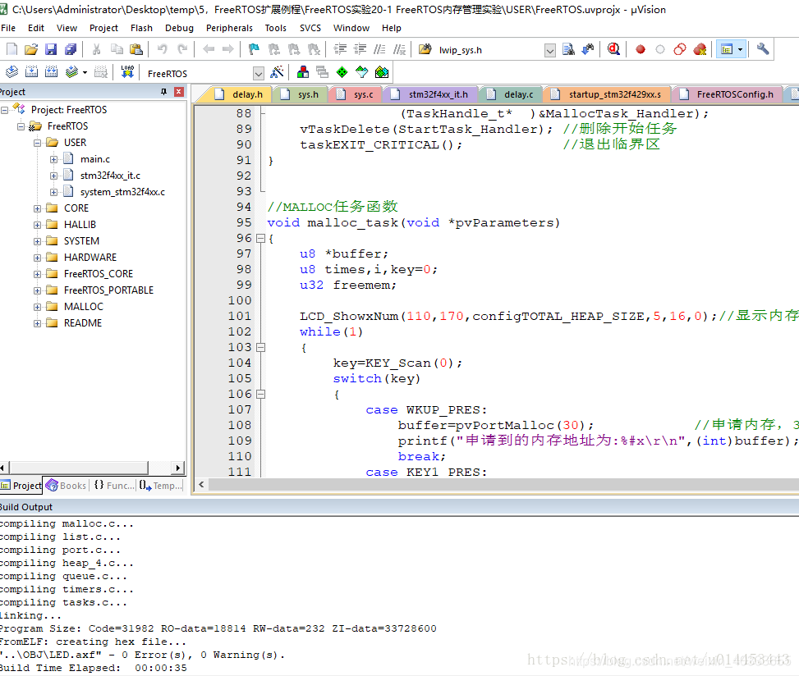Expand the MALLOC folder
This screenshot has width=799, height=676.
point(37,307)
